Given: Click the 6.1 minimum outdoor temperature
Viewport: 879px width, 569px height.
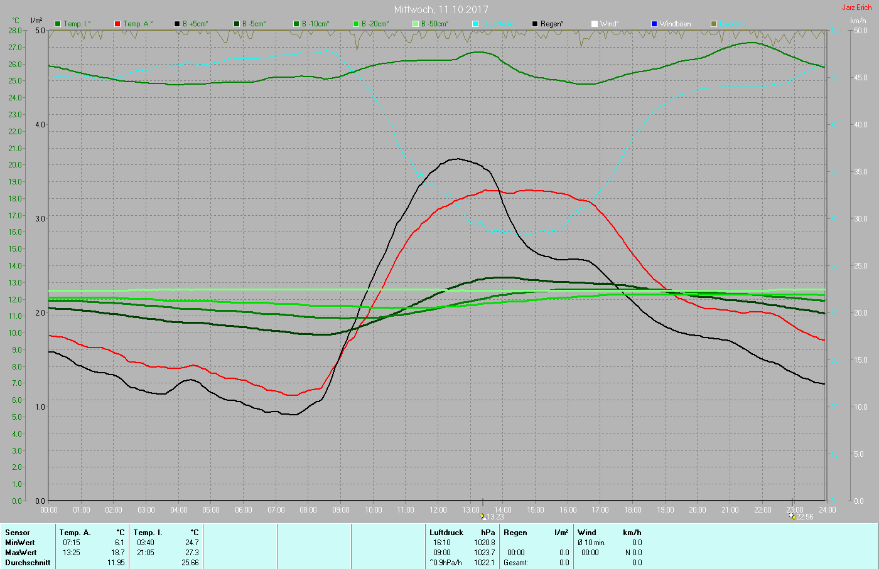Looking at the screenshot, I should click(x=119, y=543).
